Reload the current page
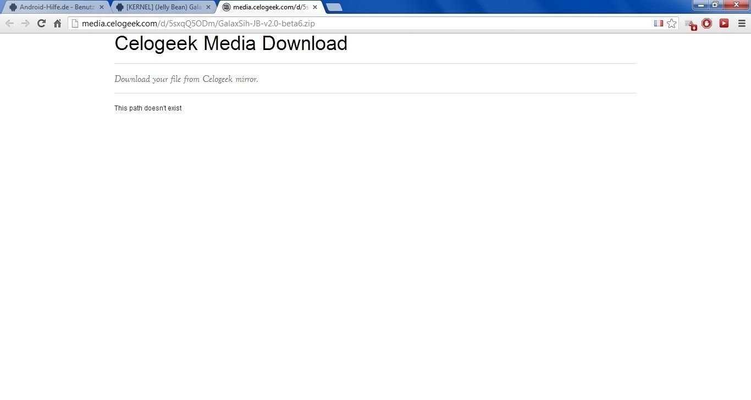Image resolution: width=751 pixels, height=400 pixels. tap(41, 23)
